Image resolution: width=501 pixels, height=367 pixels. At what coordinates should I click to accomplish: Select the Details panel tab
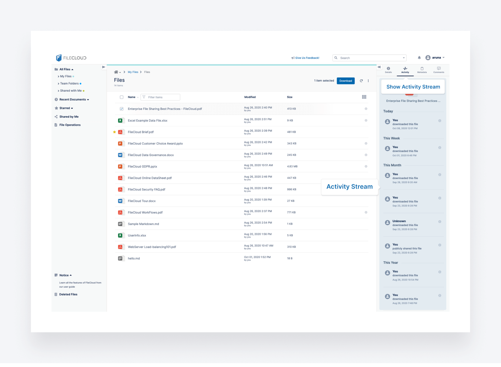(x=388, y=70)
